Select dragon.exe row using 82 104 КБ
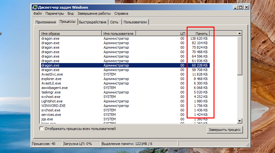Screen dimensions: 275x153 125,43
